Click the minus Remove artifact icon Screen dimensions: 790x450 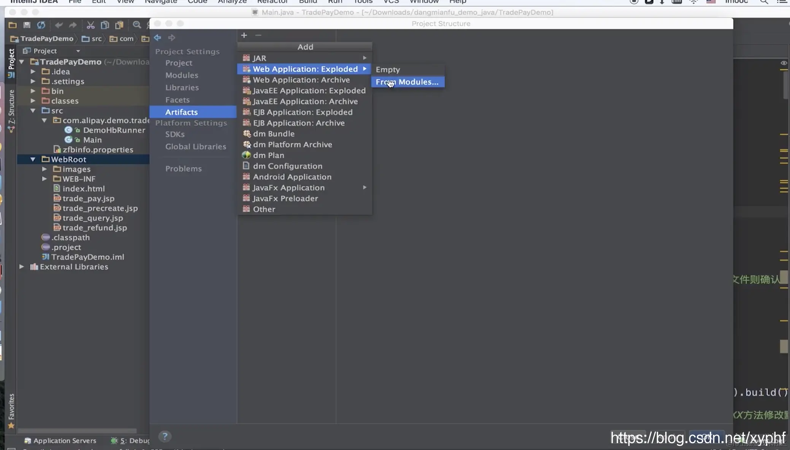point(258,35)
